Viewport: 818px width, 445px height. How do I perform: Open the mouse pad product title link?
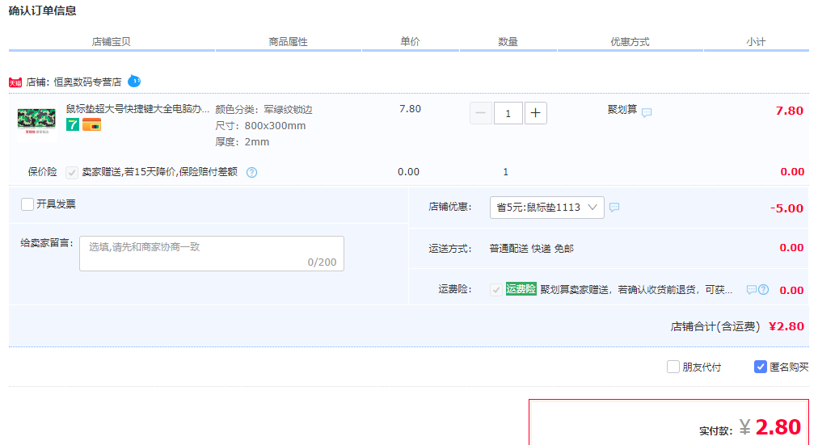click(137, 109)
